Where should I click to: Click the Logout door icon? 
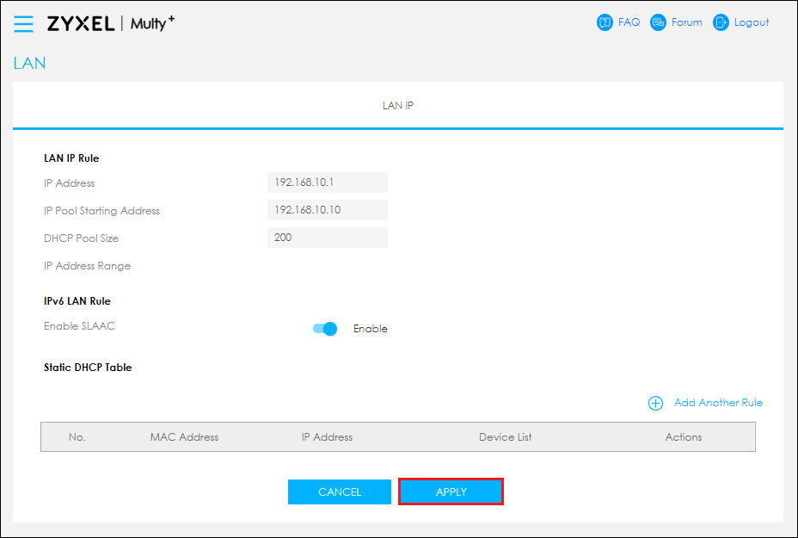coord(721,22)
